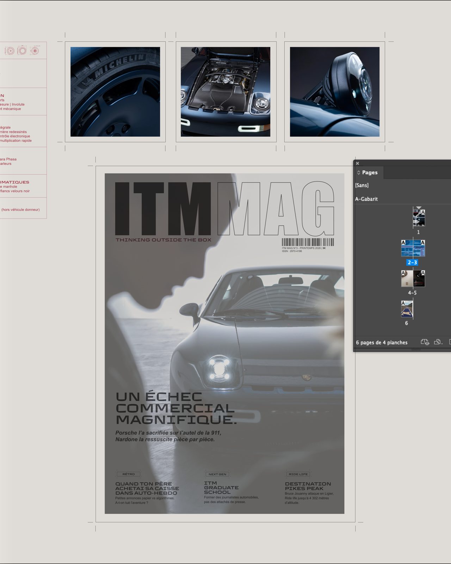Close the floating Pages panel
The height and width of the screenshot is (564, 451).
point(357,163)
